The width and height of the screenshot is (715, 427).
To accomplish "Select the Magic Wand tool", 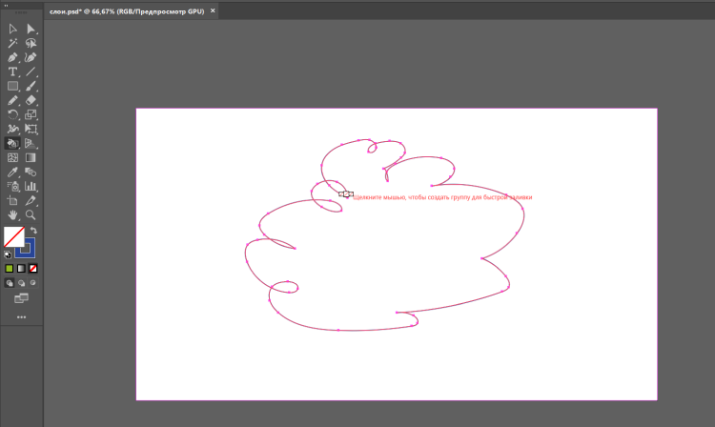I will coord(12,43).
